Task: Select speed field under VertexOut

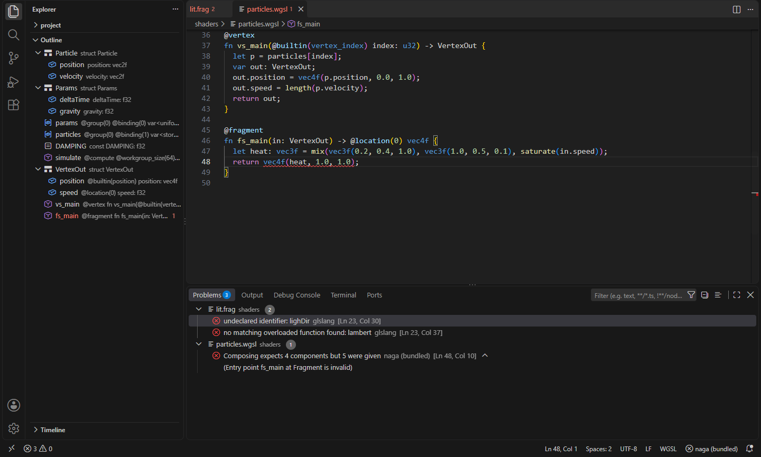Action: [105, 192]
